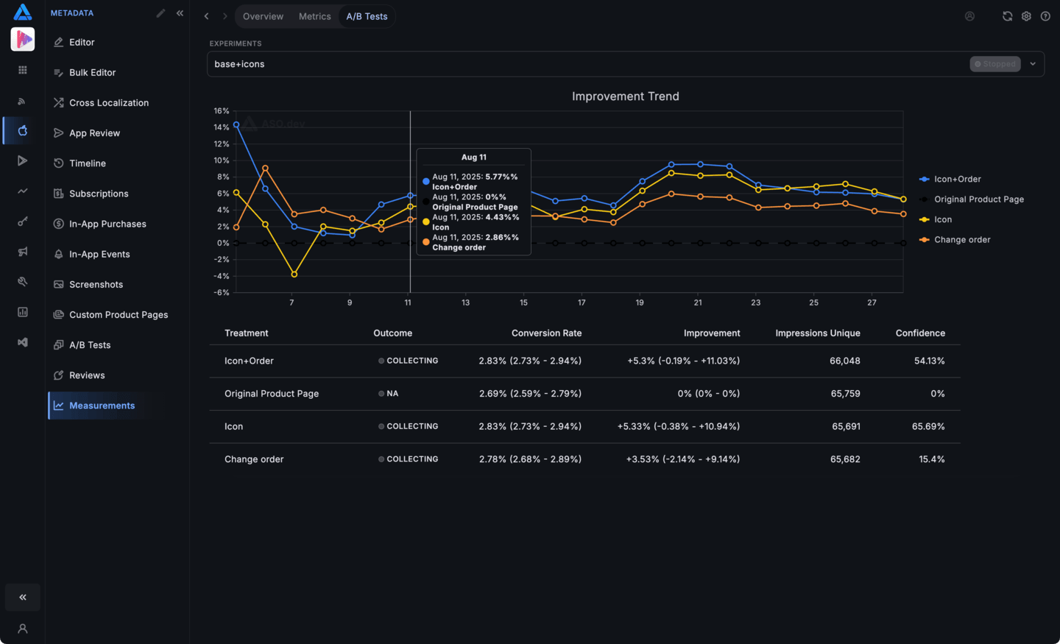Open In-App Purchases
The image size is (1060, 644).
coord(116,224)
